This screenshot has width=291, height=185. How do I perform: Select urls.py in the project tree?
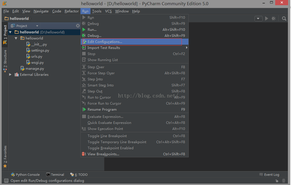pos(34,56)
